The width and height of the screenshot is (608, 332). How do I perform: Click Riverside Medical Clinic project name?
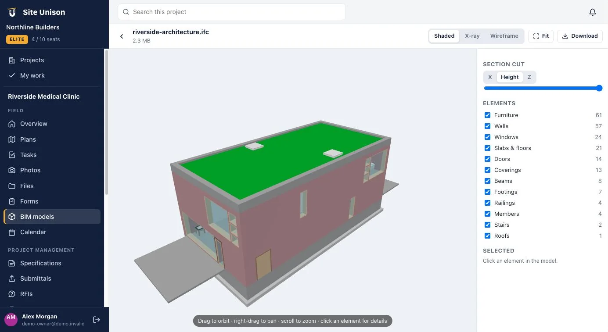click(x=44, y=96)
